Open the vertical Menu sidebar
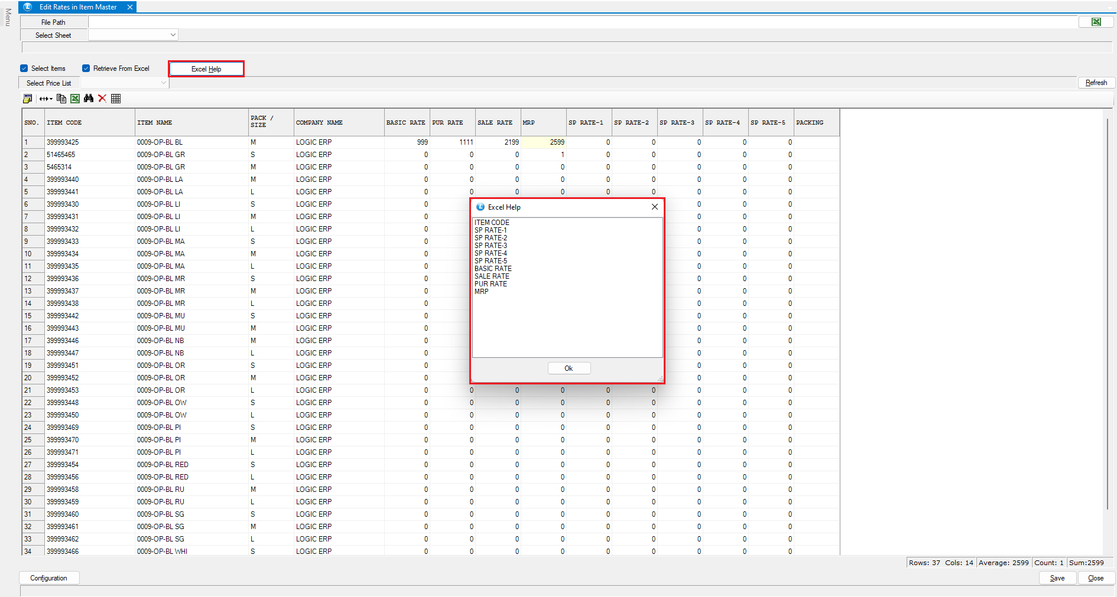The width and height of the screenshot is (1117, 597). coord(8,17)
